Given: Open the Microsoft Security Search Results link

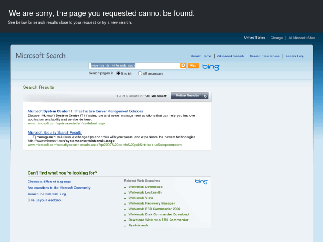Looking at the screenshot, I should coord(55,133).
